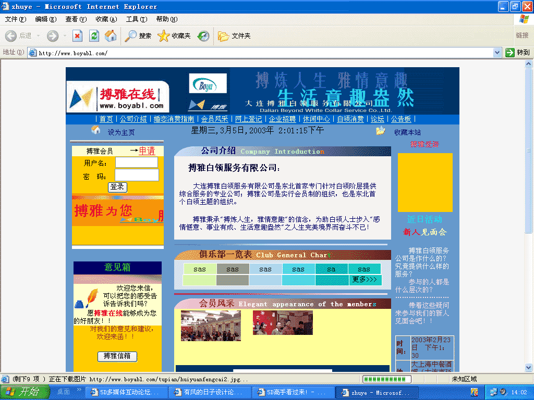The width and height of the screenshot is (534, 400).
Task: Open the 查看 (View) menu
Action: (x=76, y=19)
